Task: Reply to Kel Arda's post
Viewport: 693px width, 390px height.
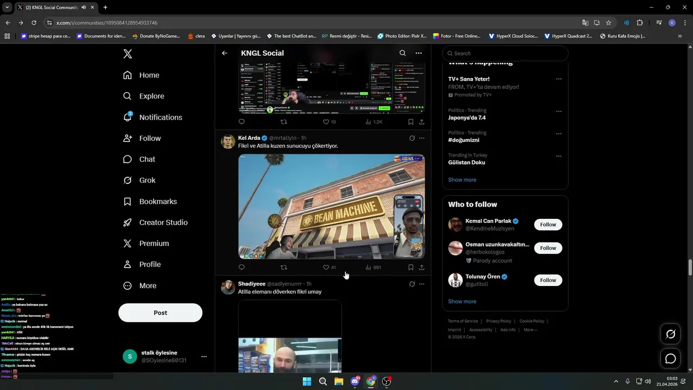Action: click(x=241, y=267)
